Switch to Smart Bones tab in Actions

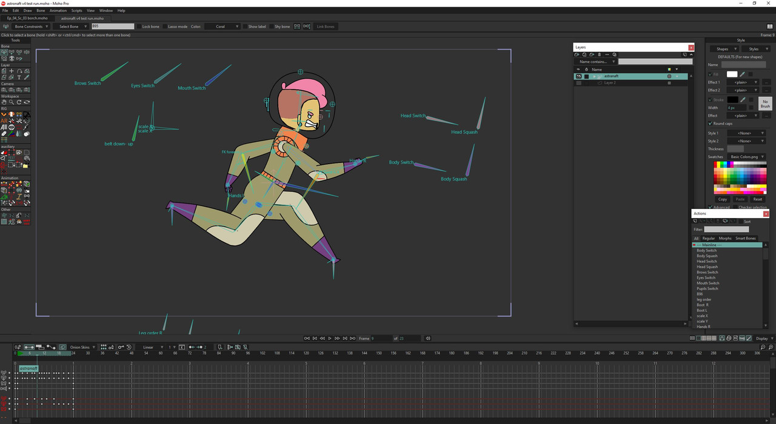click(x=746, y=239)
